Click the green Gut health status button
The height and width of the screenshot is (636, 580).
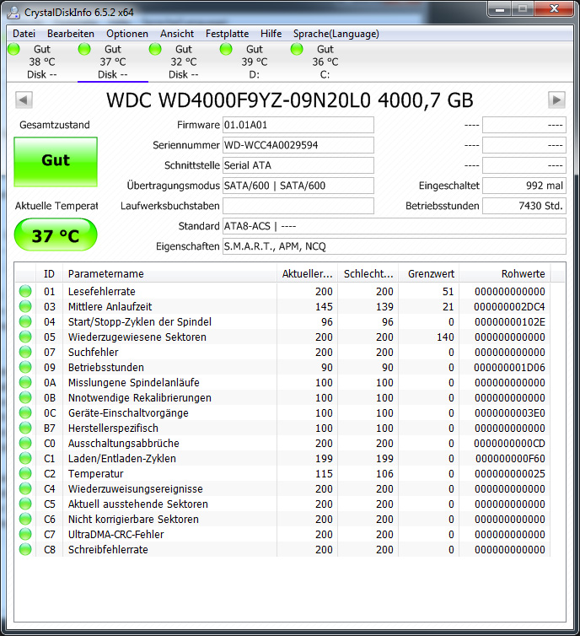[x=56, y=162]
